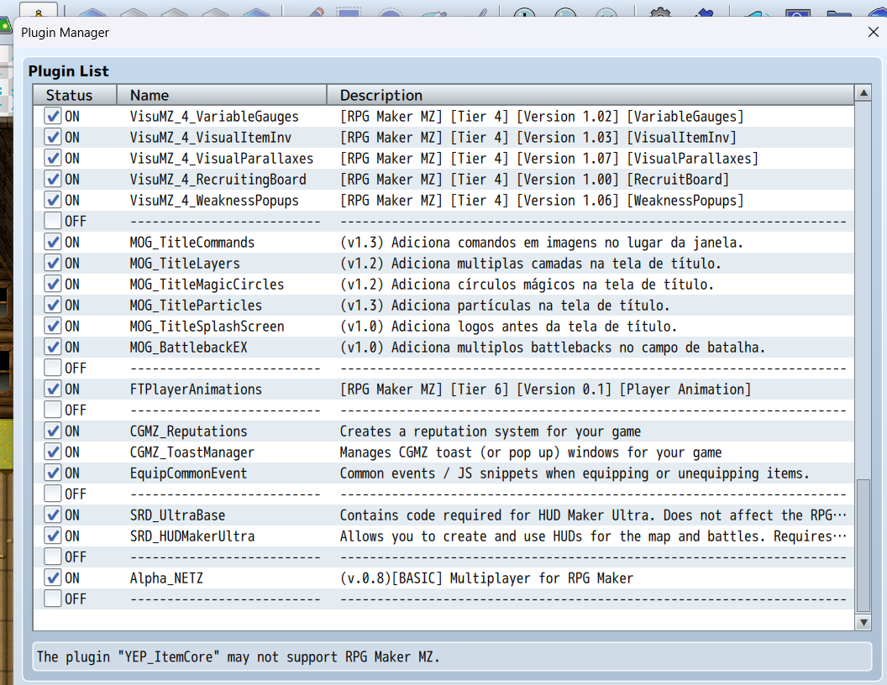887x685 pixels.
Task: Disable the MOG_TitleParticles checkbox
Action: coord(53,306)
